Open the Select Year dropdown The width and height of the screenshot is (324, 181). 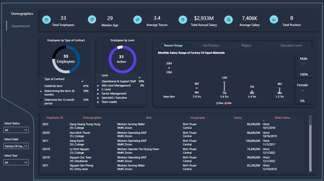[x=16, y=163]
